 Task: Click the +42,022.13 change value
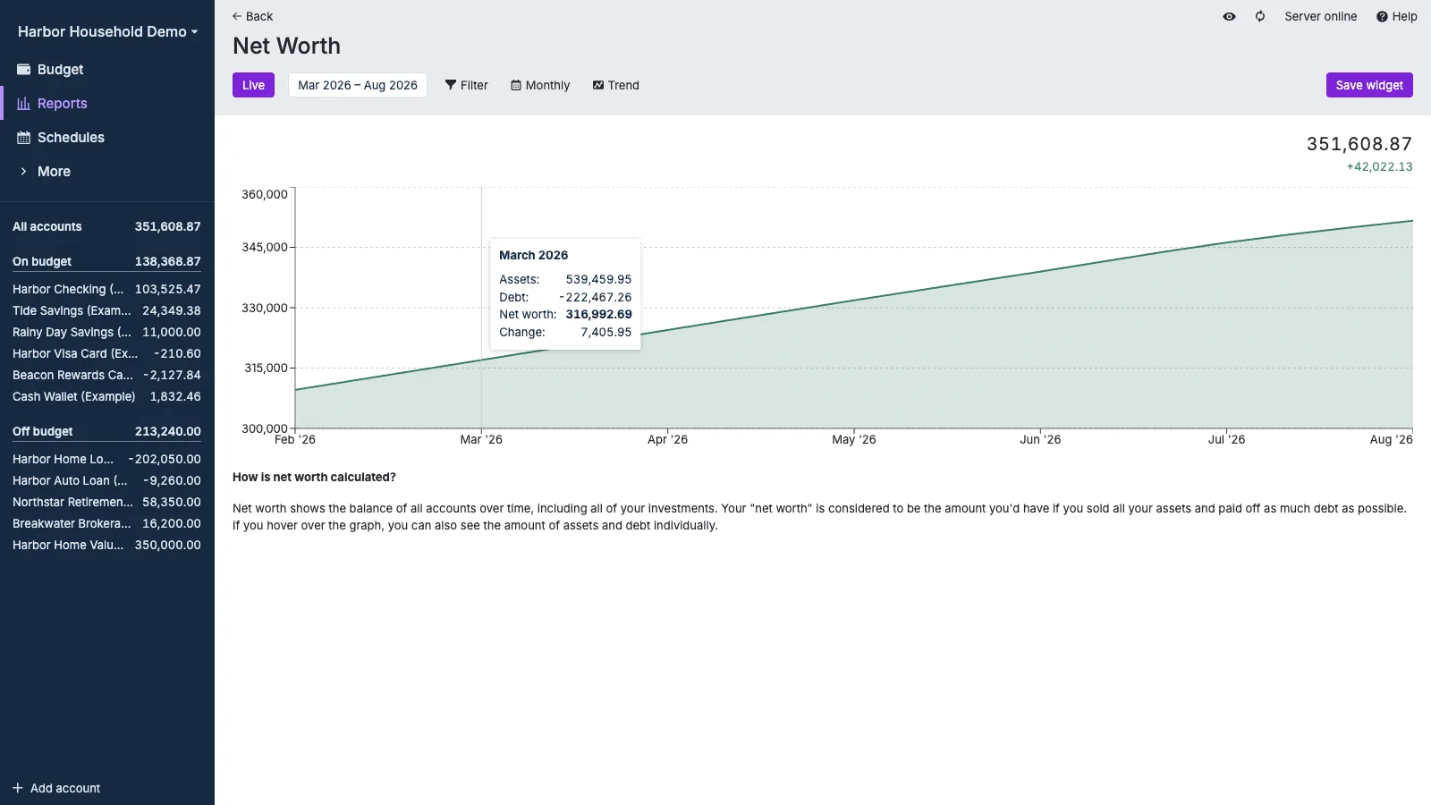coord(1379,167)
